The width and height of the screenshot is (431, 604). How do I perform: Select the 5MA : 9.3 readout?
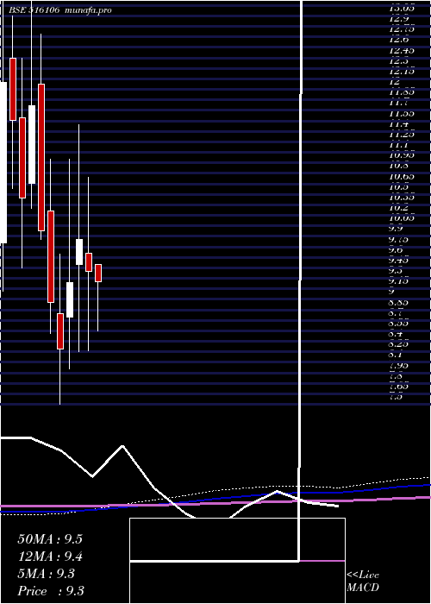47,574
